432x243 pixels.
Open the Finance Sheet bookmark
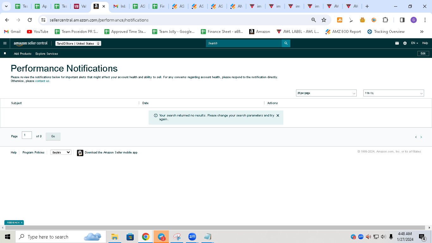coord(222,32)
